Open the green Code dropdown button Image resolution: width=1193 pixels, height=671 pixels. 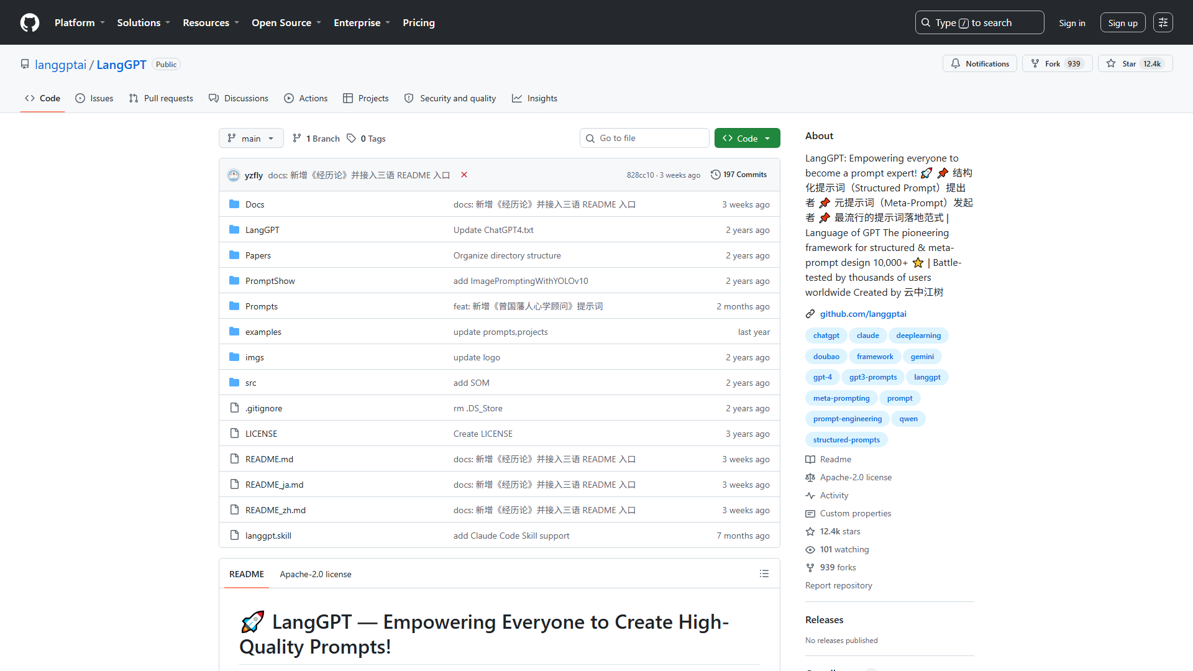click(747, 138)
